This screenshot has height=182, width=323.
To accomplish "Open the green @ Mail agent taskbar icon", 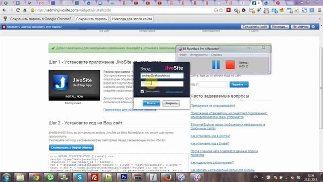I will click(x=50, y=177).
